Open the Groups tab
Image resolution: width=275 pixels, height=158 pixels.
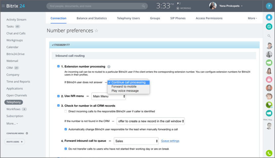[155, 18]
